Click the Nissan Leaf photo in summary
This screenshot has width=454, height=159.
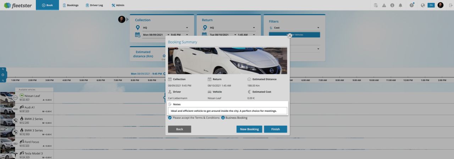point(227,61)
